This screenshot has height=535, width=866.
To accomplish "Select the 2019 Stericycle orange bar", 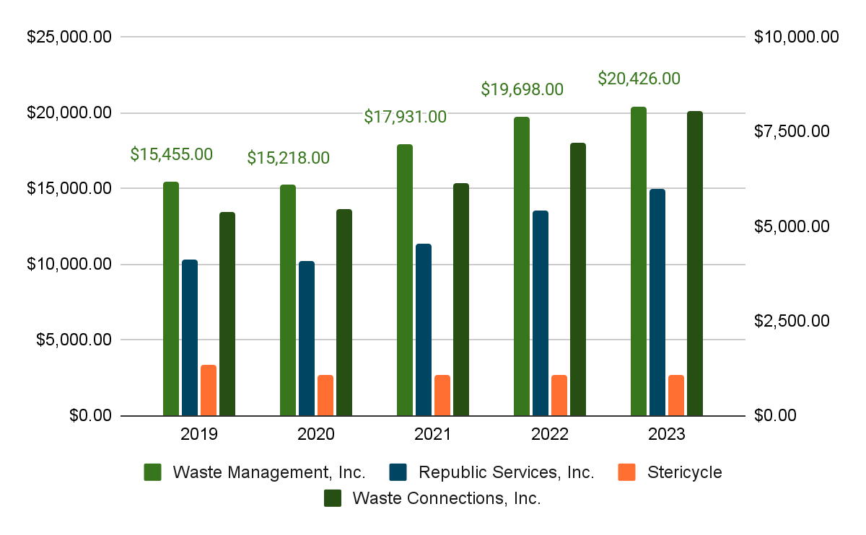I will coord(209,390).
